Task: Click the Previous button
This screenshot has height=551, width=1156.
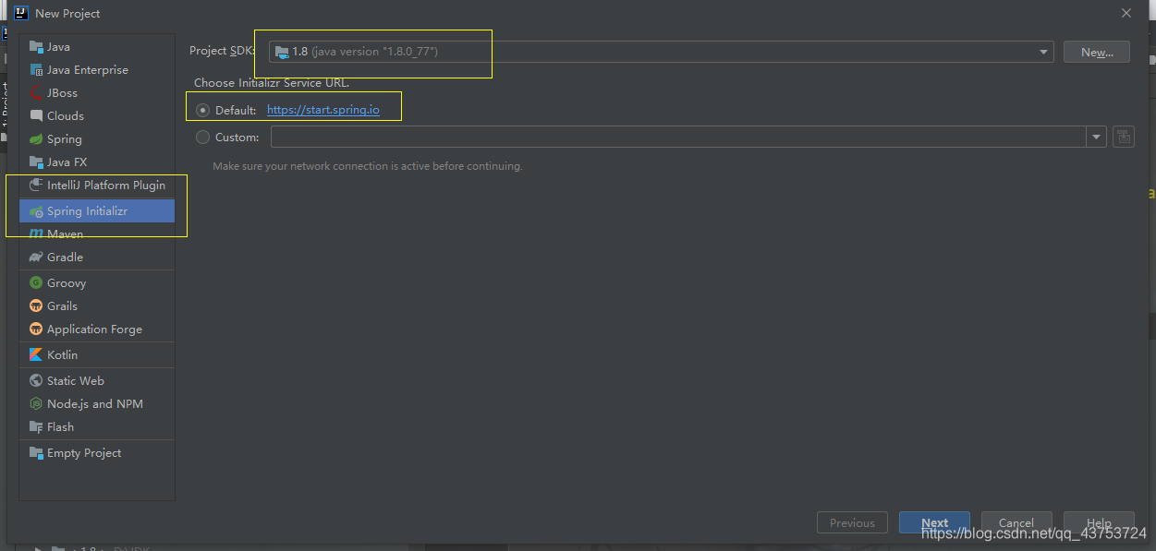Action: pos(852,522)
